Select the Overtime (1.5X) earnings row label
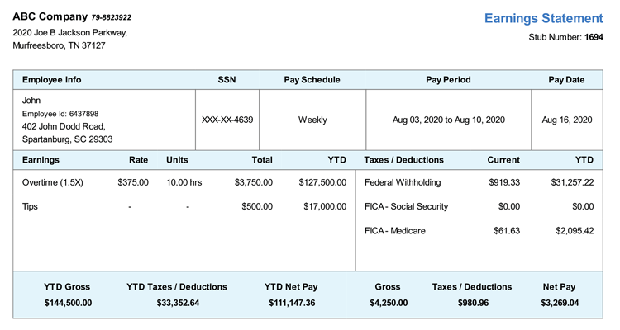 [53, 182]
